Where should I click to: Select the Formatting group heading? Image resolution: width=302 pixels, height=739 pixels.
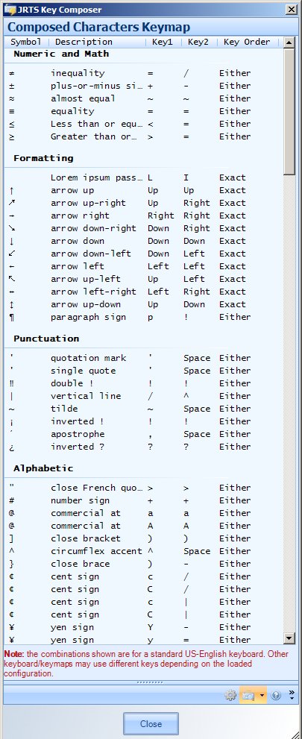(x=43, y=158)
